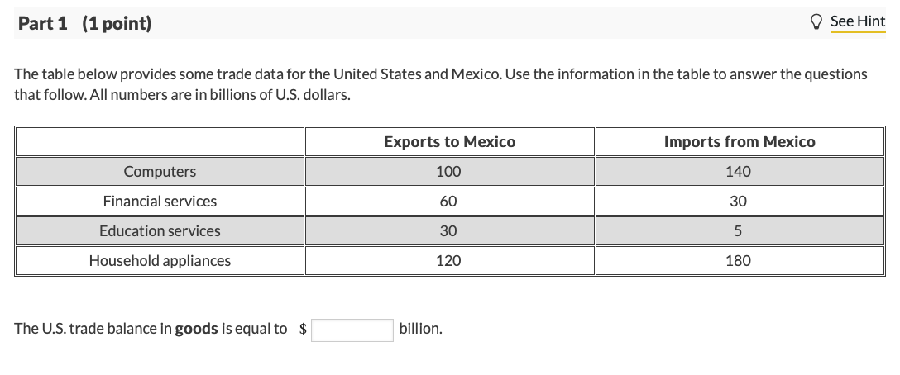Select the Imports from Mexico column header
Screen dimensions: 900x375
[740, 141]
